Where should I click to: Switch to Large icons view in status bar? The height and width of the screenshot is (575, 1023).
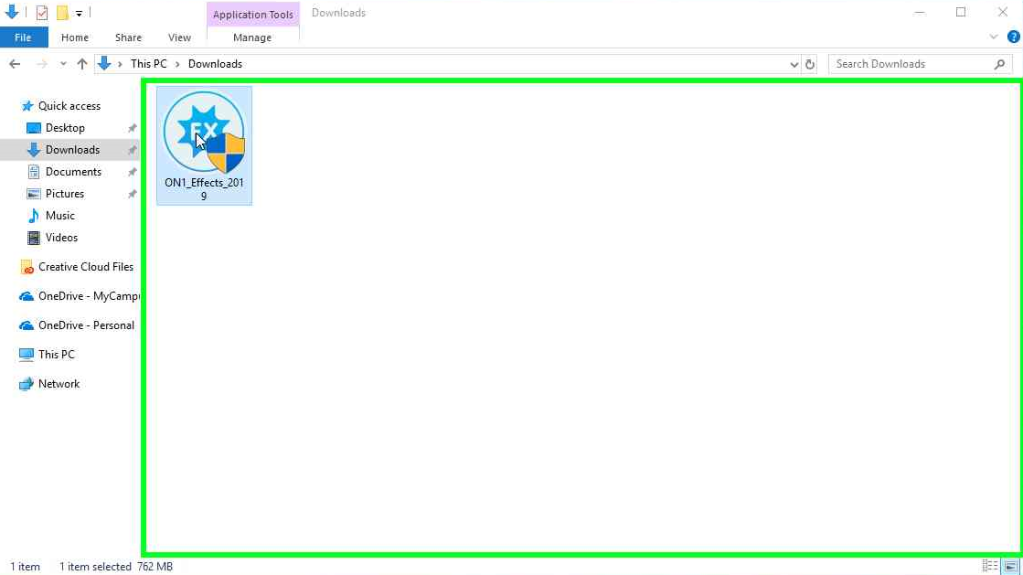click(1011, 567)
